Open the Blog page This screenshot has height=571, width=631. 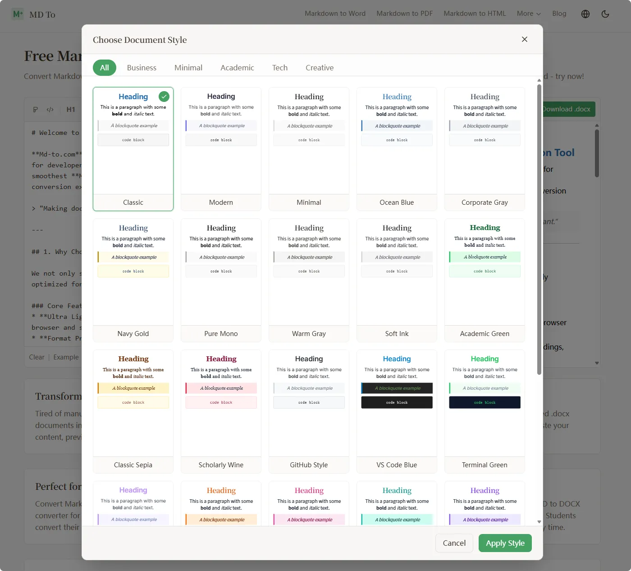559,14
